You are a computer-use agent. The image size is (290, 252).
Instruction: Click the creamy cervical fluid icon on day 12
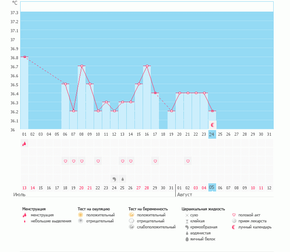tap(114, 179)
